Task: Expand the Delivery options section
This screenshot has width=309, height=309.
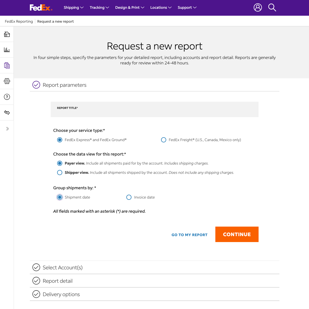Action: (x=155, y=294)
